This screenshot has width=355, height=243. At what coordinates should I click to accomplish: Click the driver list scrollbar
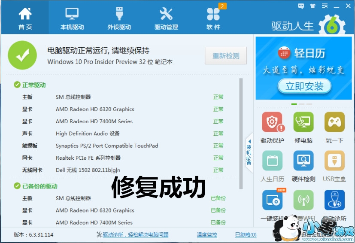tap(241, 134)
